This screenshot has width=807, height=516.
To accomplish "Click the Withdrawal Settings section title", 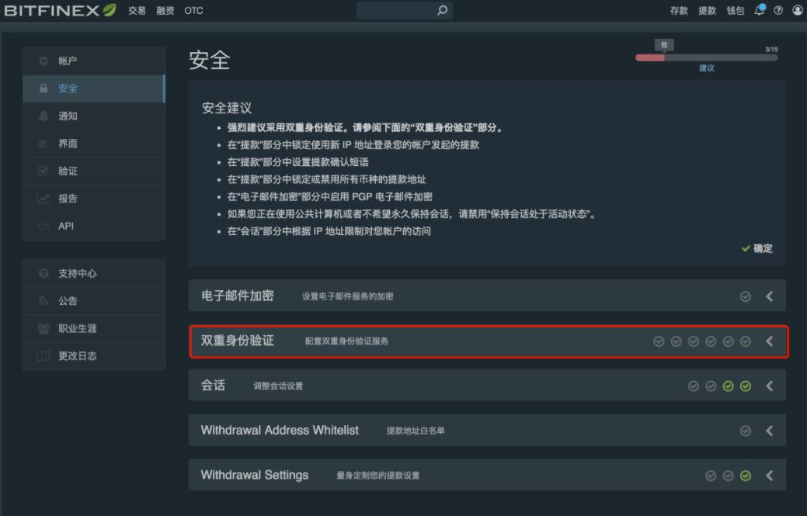I will tap(254, 475).
